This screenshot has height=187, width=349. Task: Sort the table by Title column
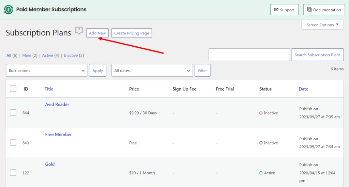(49, 89)
